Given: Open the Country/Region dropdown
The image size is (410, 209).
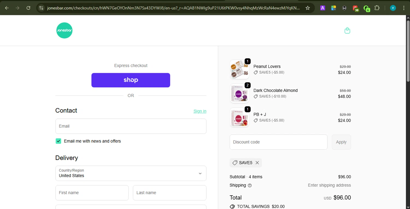Looking at the screenshot, I should click(131, 173).
